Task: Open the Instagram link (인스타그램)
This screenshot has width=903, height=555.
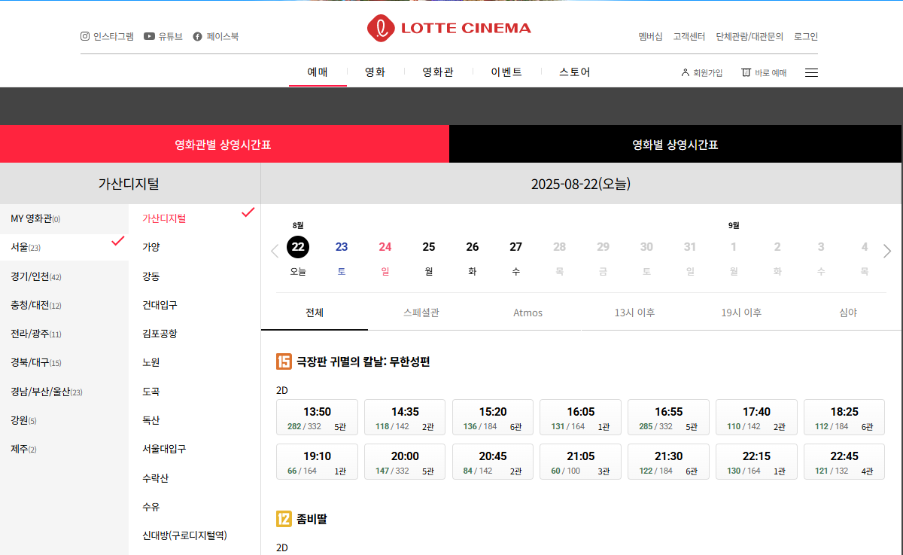Action: pyautogui.click(x=107, y=36)
